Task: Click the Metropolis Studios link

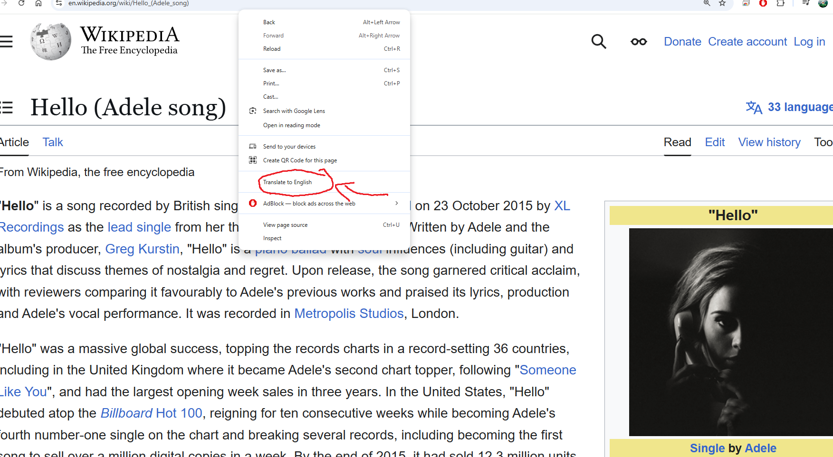Action: click(349, 314)
